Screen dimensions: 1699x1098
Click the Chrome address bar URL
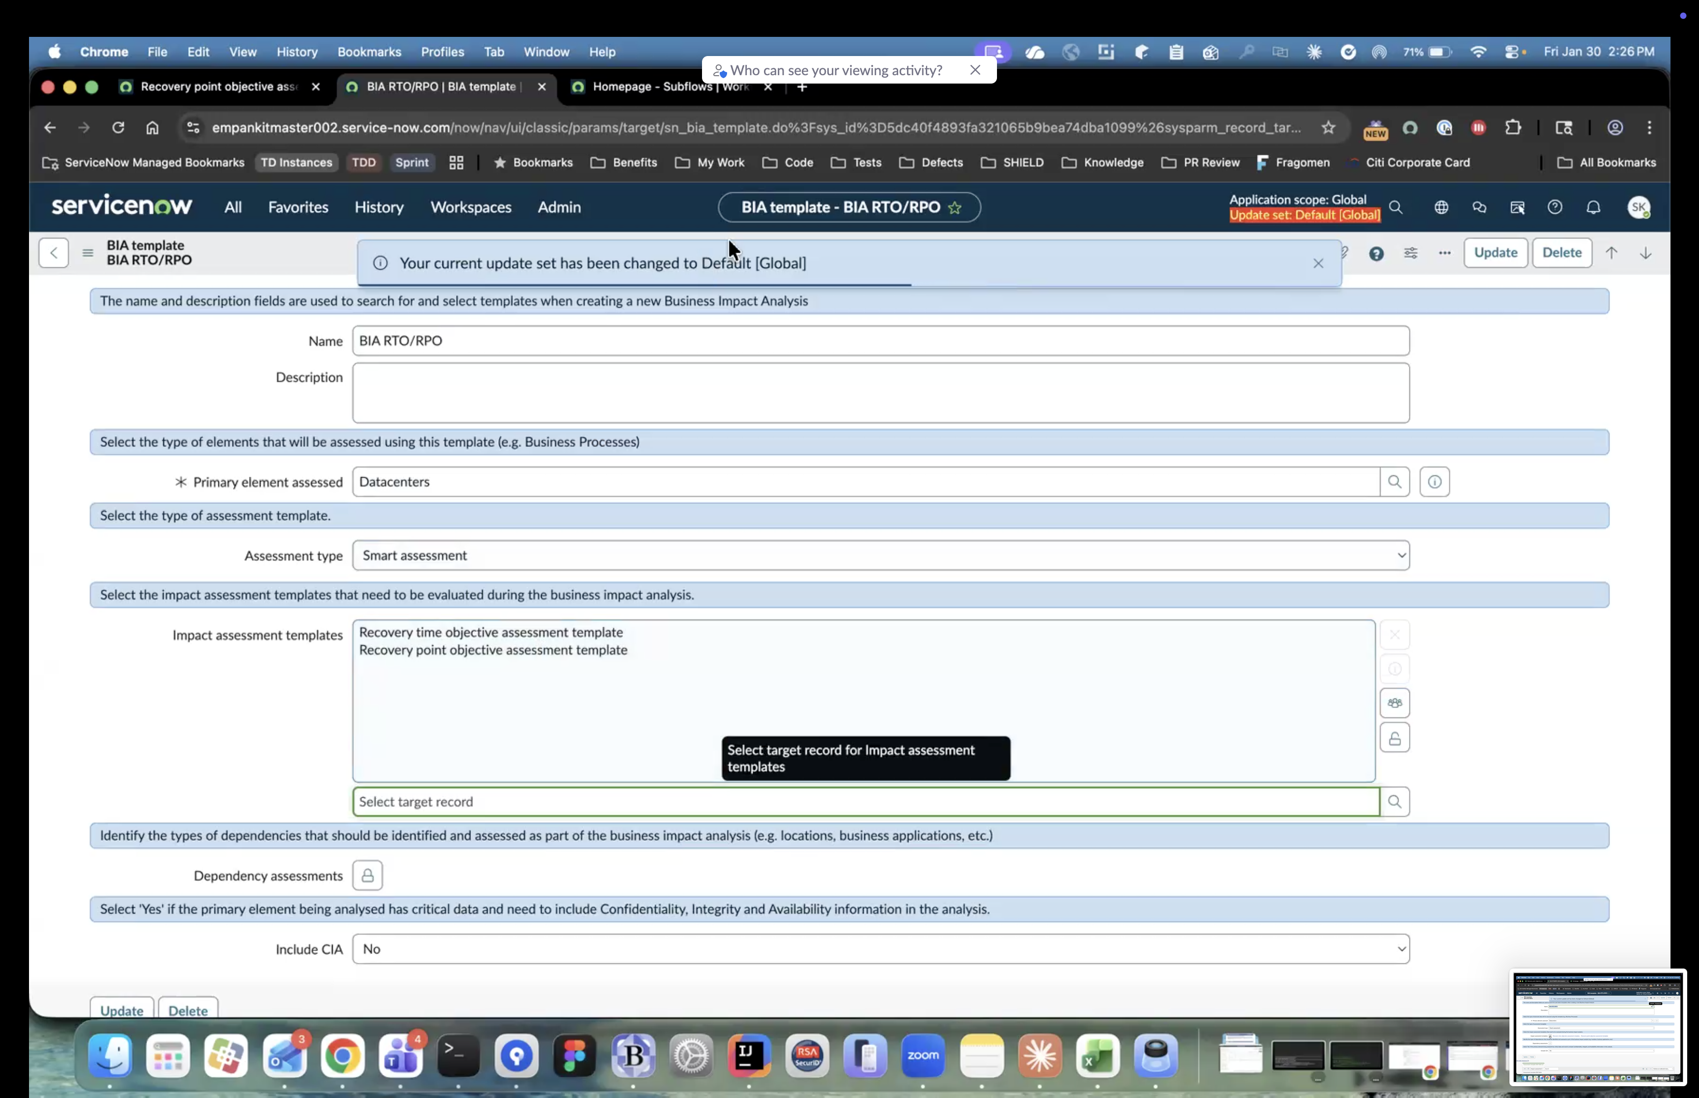pyautogui.click(x=756, y=128)
